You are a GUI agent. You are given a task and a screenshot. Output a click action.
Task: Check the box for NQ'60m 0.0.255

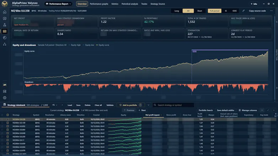7,136
